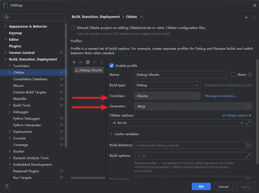259x193 pixels.
Task: Click the Share help question mark icon
Action: tap(250, 75)
